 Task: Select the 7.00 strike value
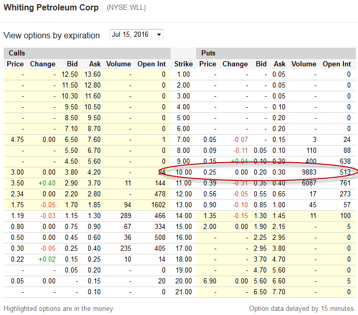point(183,139)
